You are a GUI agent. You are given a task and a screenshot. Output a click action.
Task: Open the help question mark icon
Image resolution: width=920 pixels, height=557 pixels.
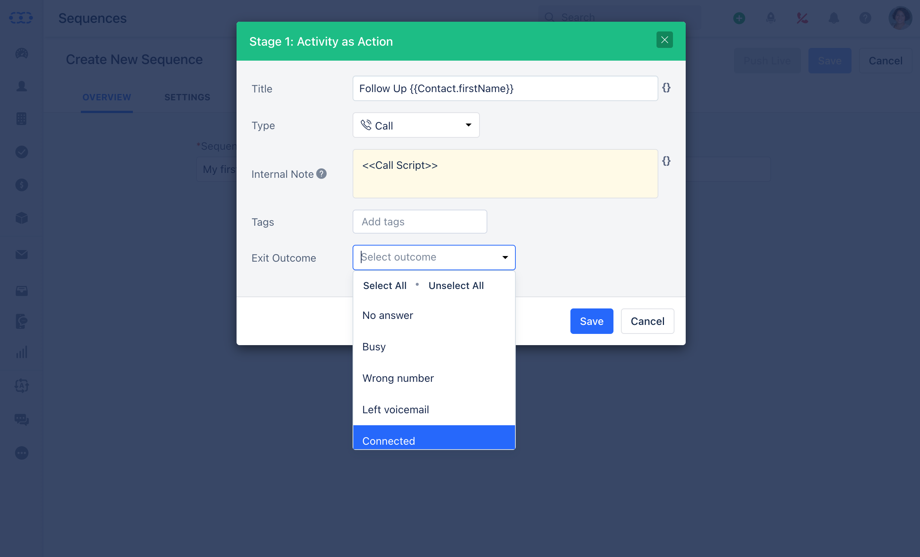[865, 18]
